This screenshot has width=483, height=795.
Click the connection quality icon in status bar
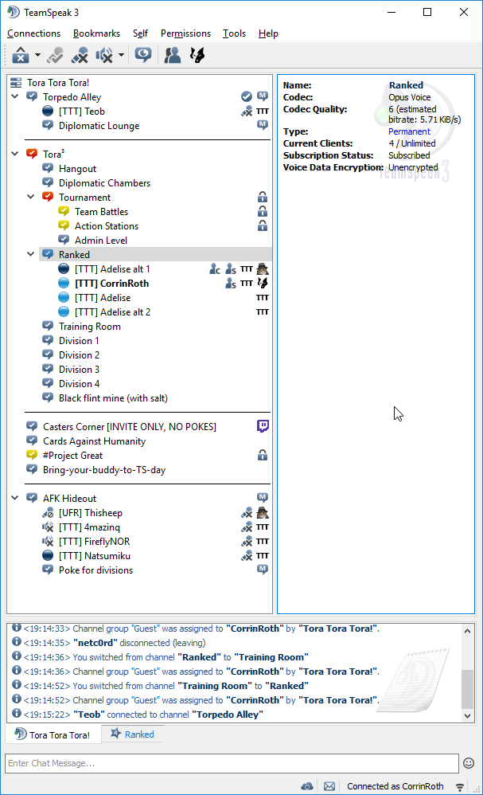point(460,787)
